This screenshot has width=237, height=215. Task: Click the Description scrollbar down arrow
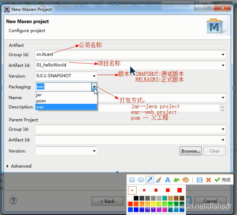[x=222, y=110]
